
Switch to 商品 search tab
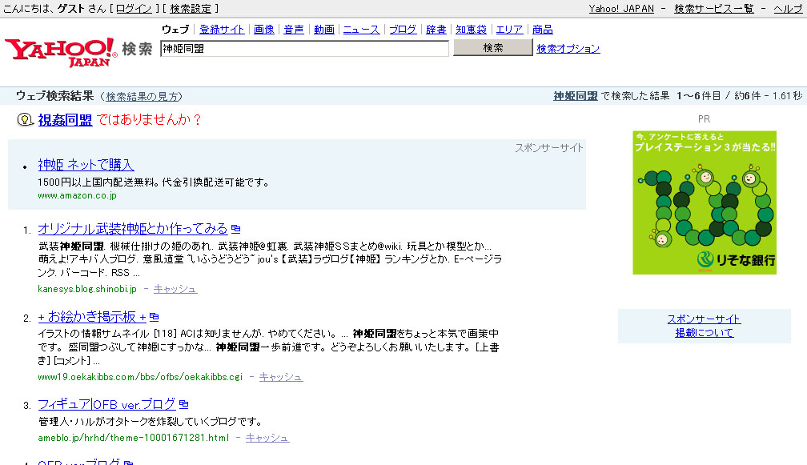pyautogui.click(x=543, y=30)
